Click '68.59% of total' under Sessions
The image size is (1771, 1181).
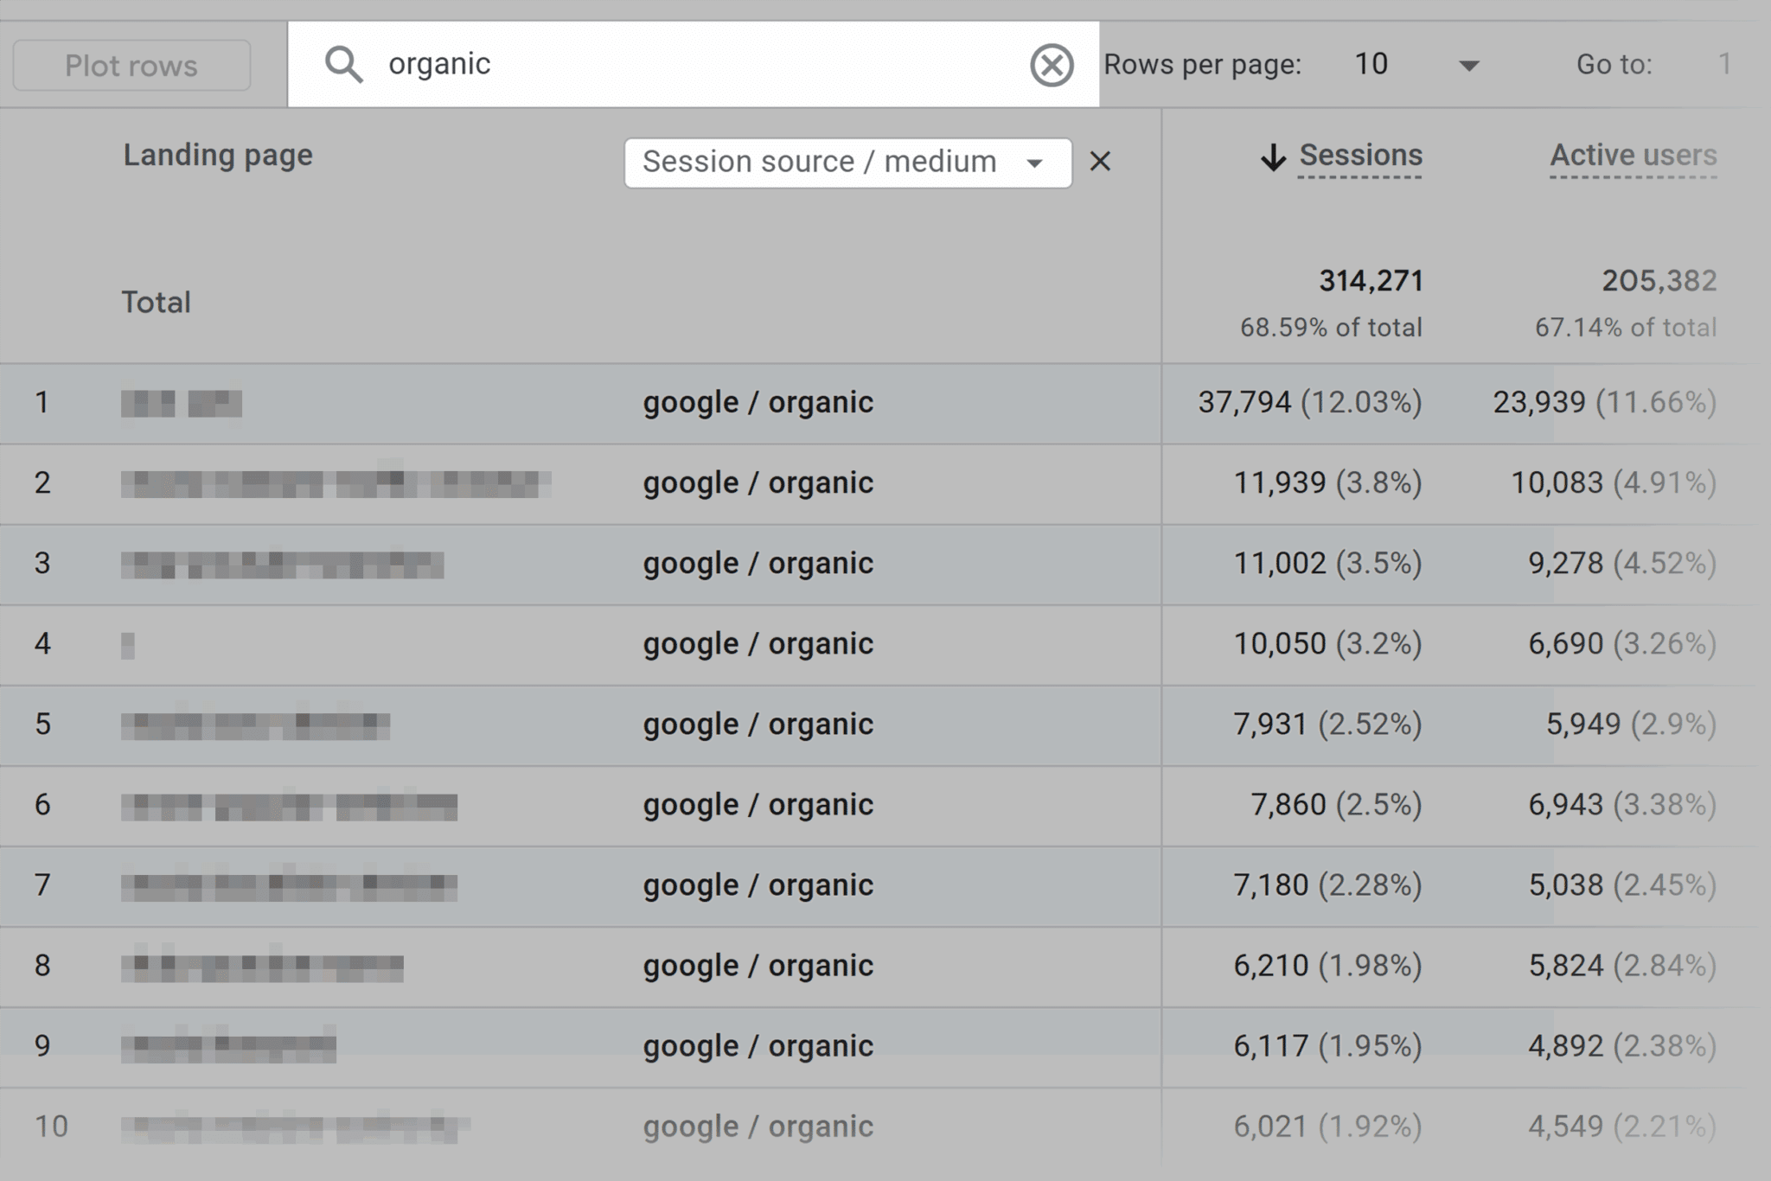pyautogui.click(x=1331, y=328)
